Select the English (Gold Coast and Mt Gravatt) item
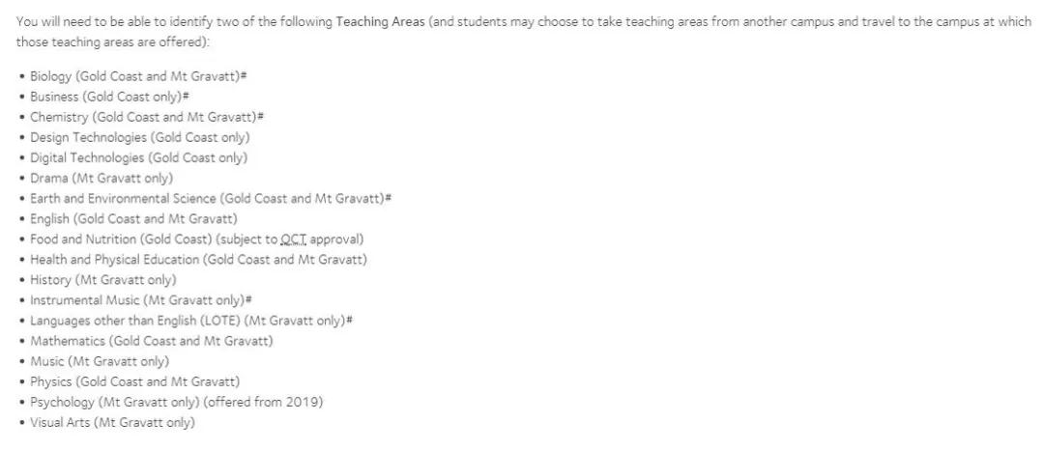 133,218
